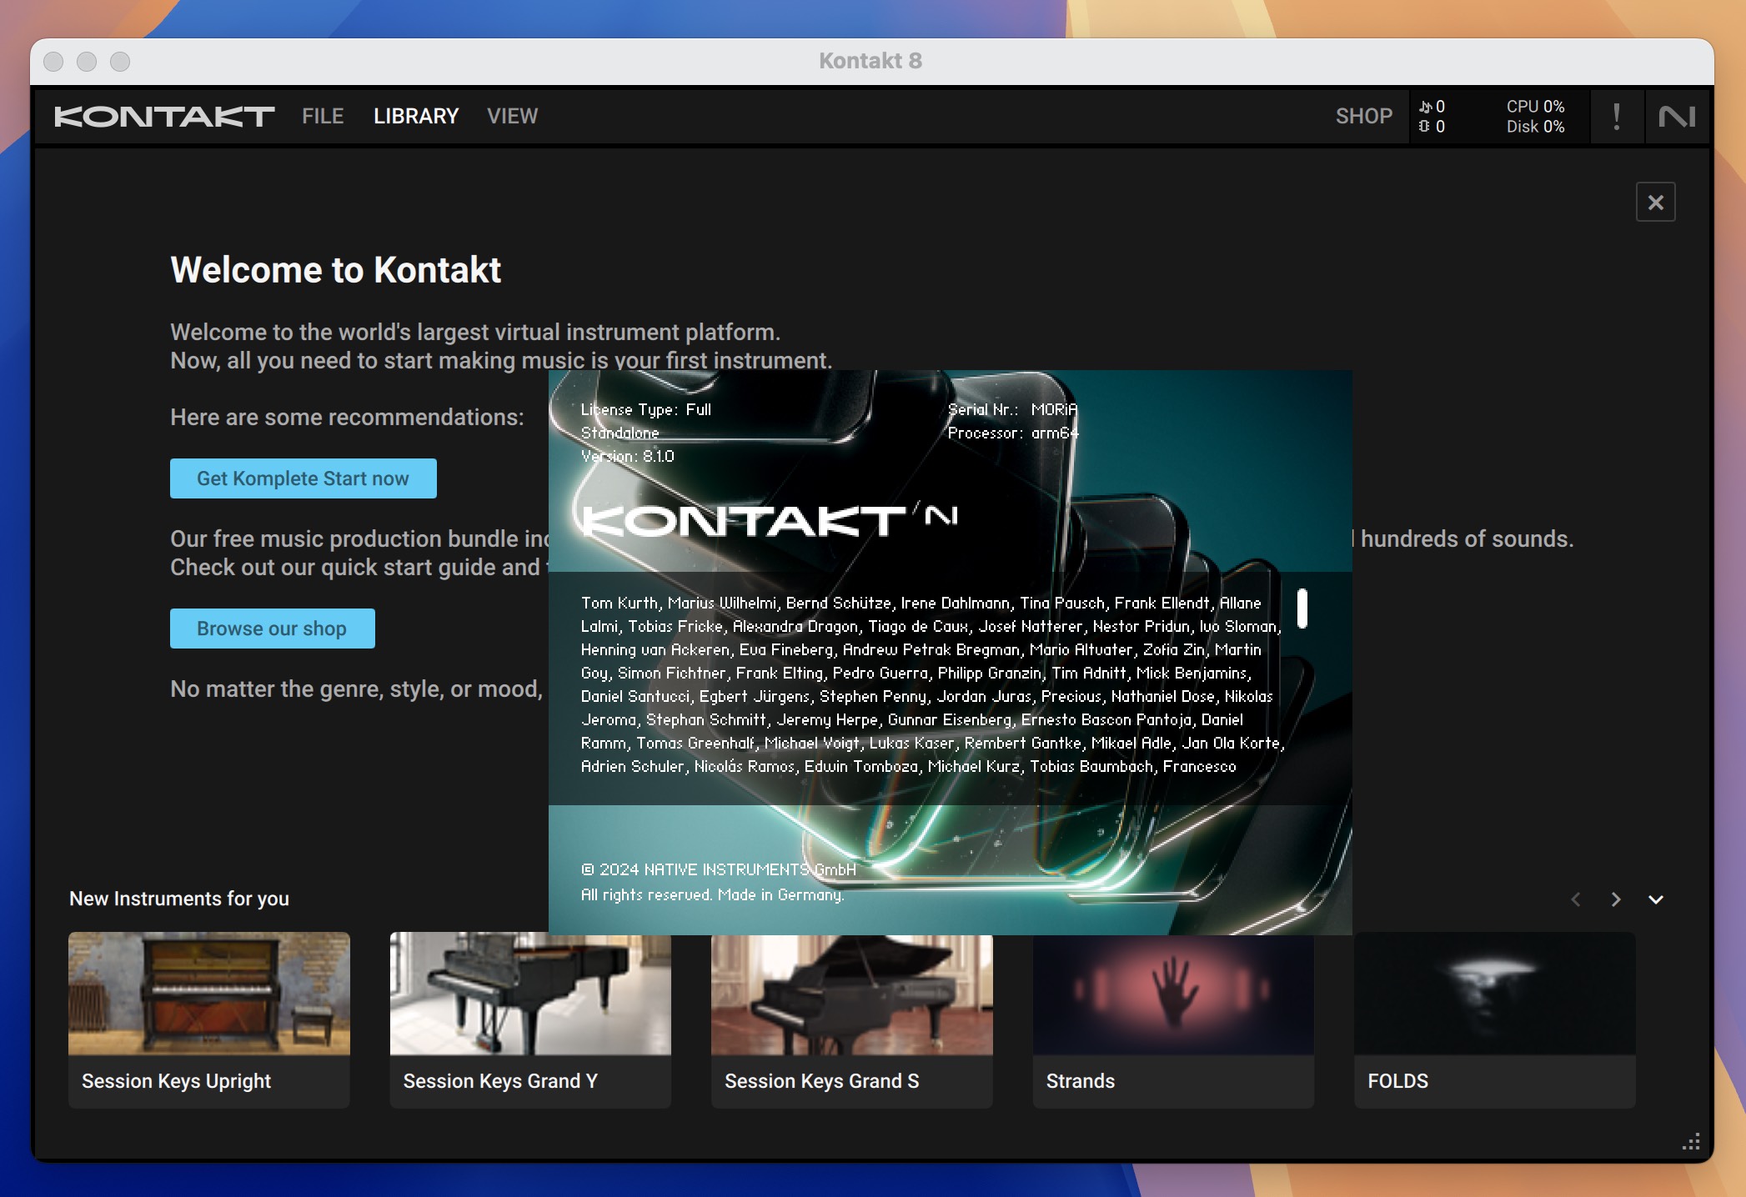Open Session Keys Upright thumbnail
This screenshot has width=1746, height=1197.
(209, 994)
